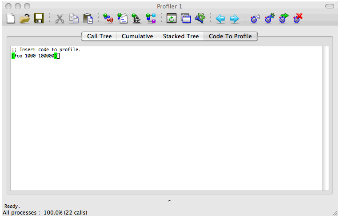Click the green-pin document listing icon
This screenshot has width=340, height=219.
point(123,18)
